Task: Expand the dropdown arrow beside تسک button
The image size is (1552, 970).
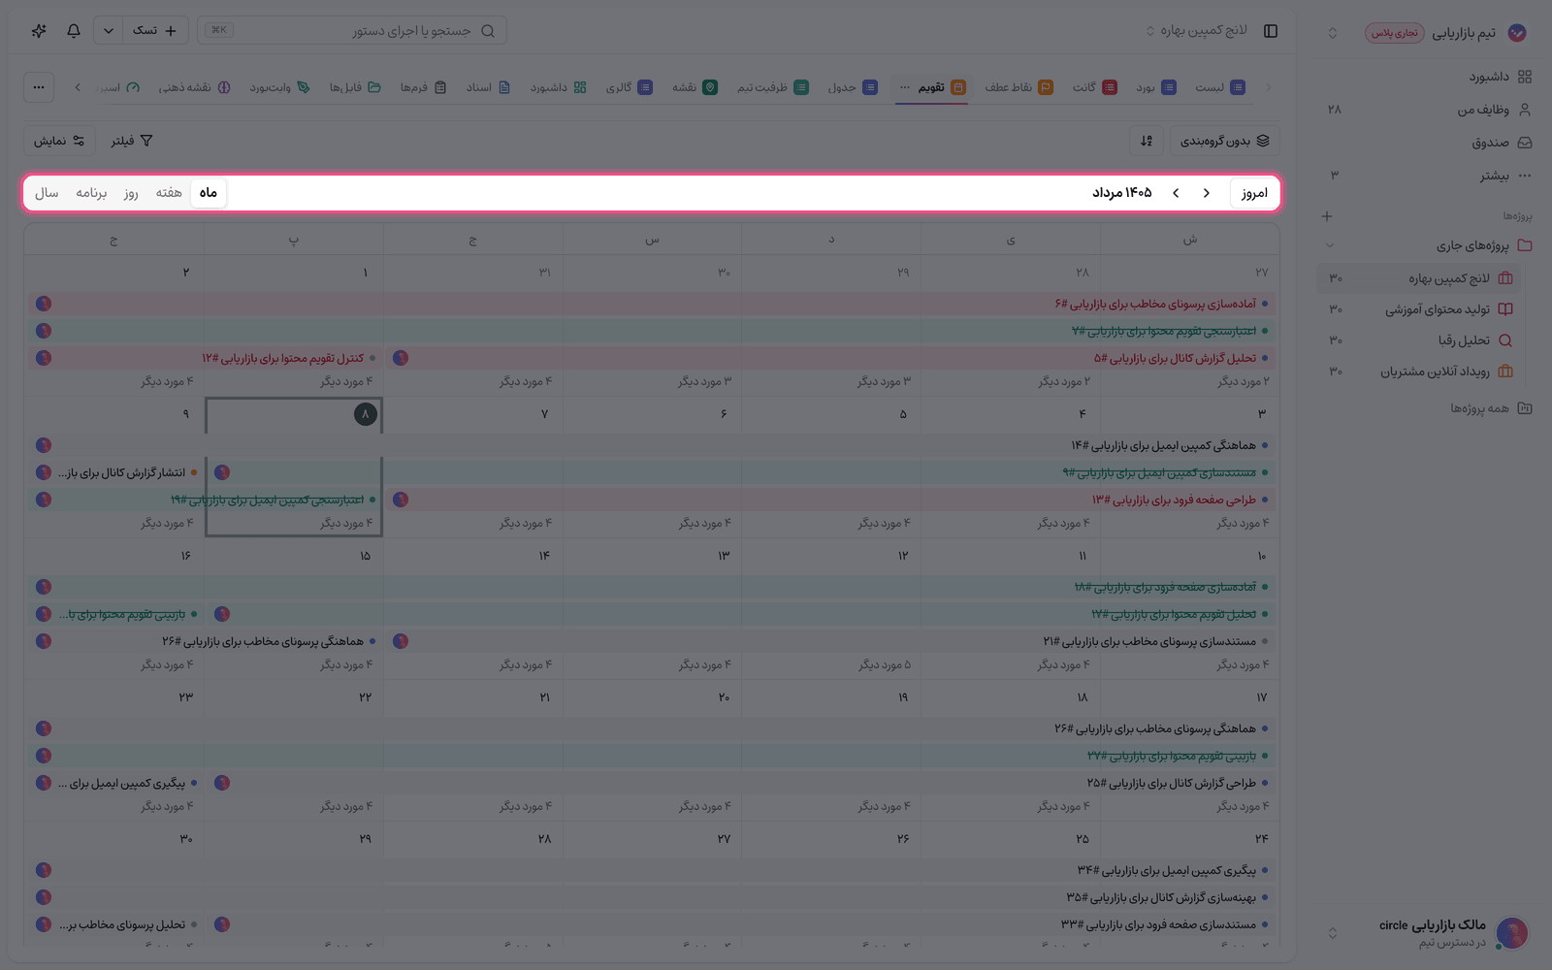Action: pos(109,30)
